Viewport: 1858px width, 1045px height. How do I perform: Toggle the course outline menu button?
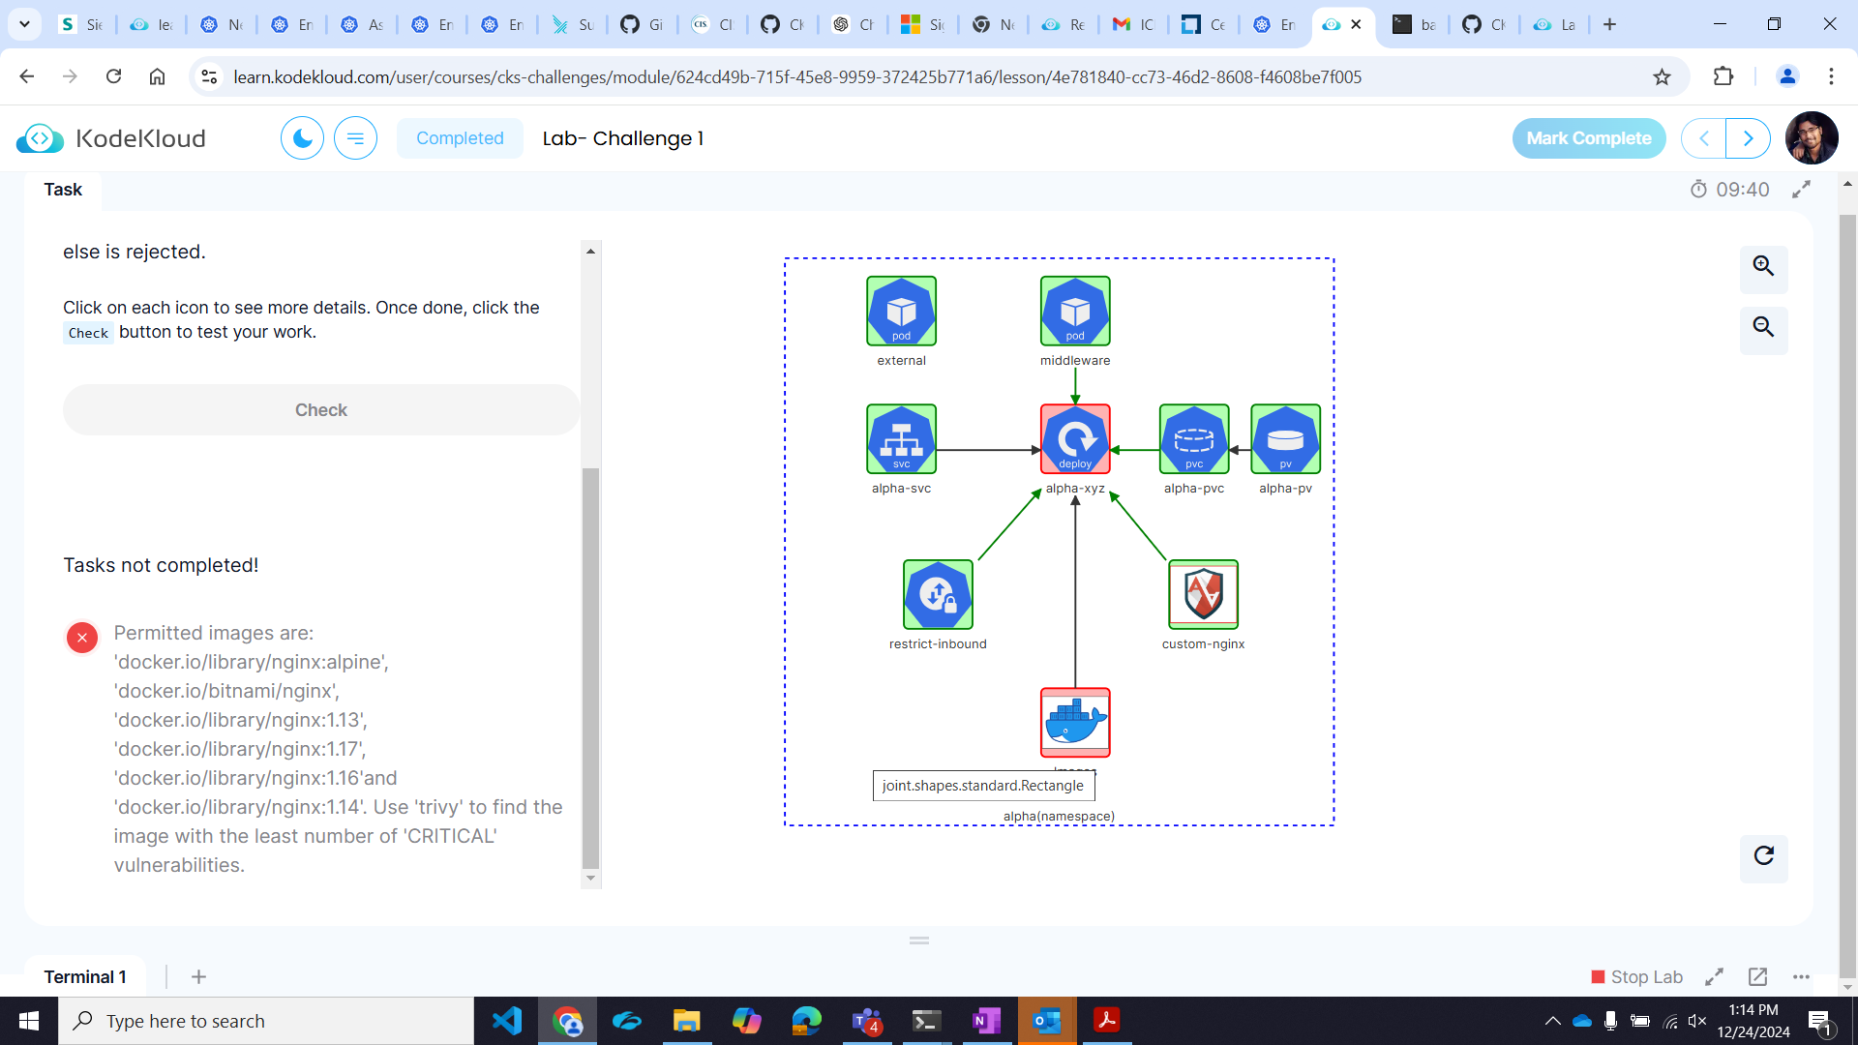tap(355, 138)
